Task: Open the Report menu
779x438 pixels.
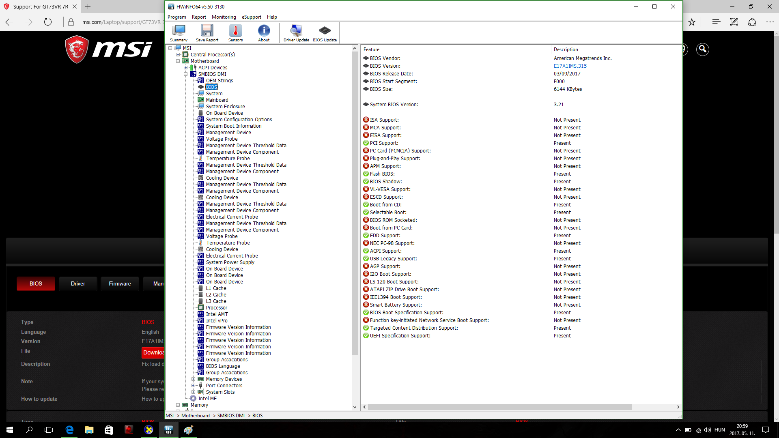Action: pyautogui.click(x=199, y=17)
